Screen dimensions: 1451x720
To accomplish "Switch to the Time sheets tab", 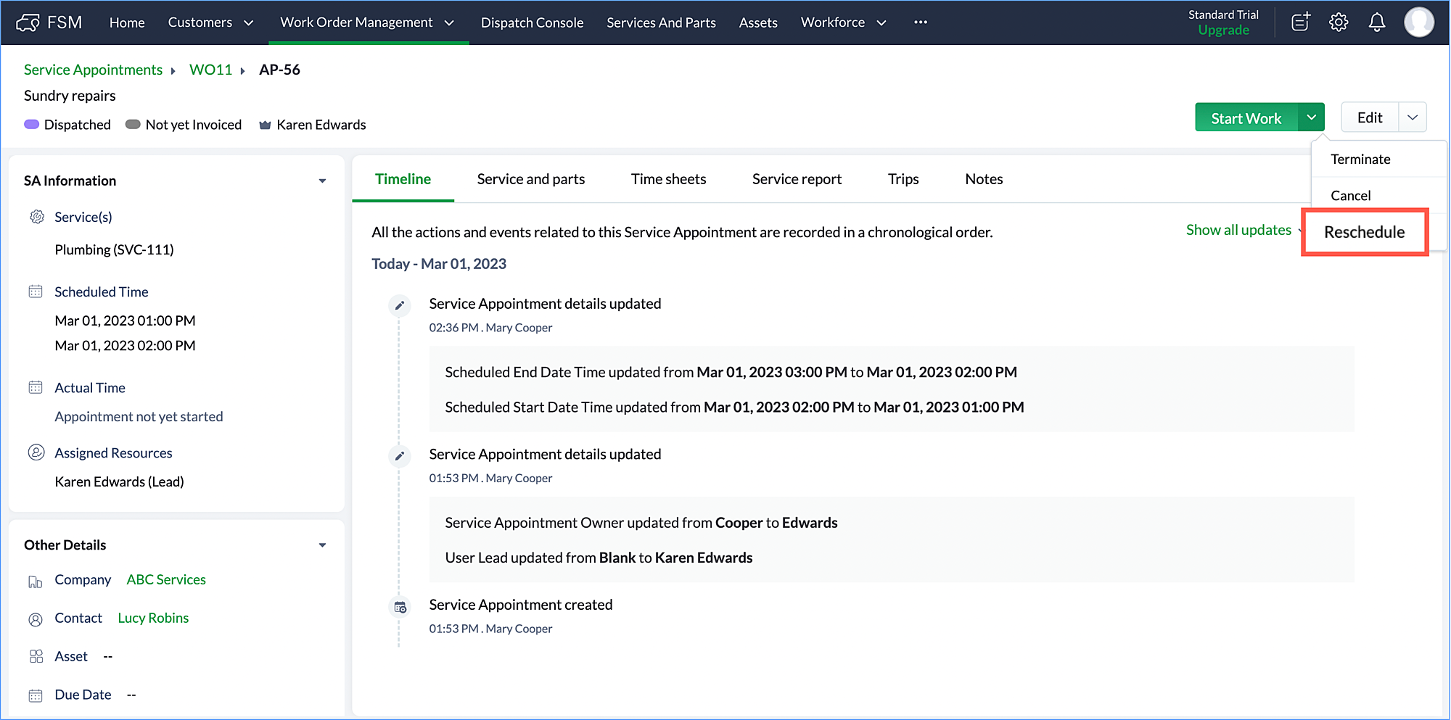I will coord(668,179).
